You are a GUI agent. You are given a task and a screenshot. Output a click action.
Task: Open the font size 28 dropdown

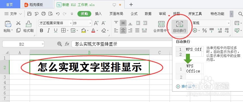[x=90, y=23]
